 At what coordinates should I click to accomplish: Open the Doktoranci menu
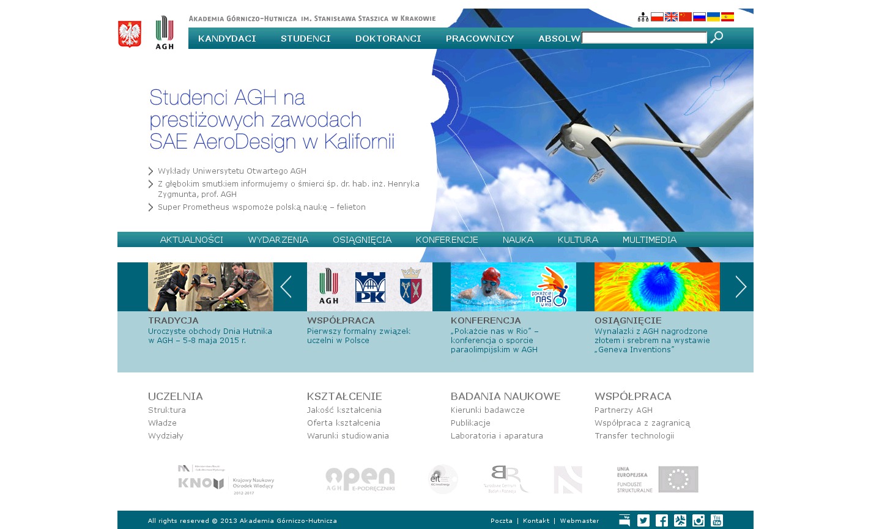tap(388, 39)
